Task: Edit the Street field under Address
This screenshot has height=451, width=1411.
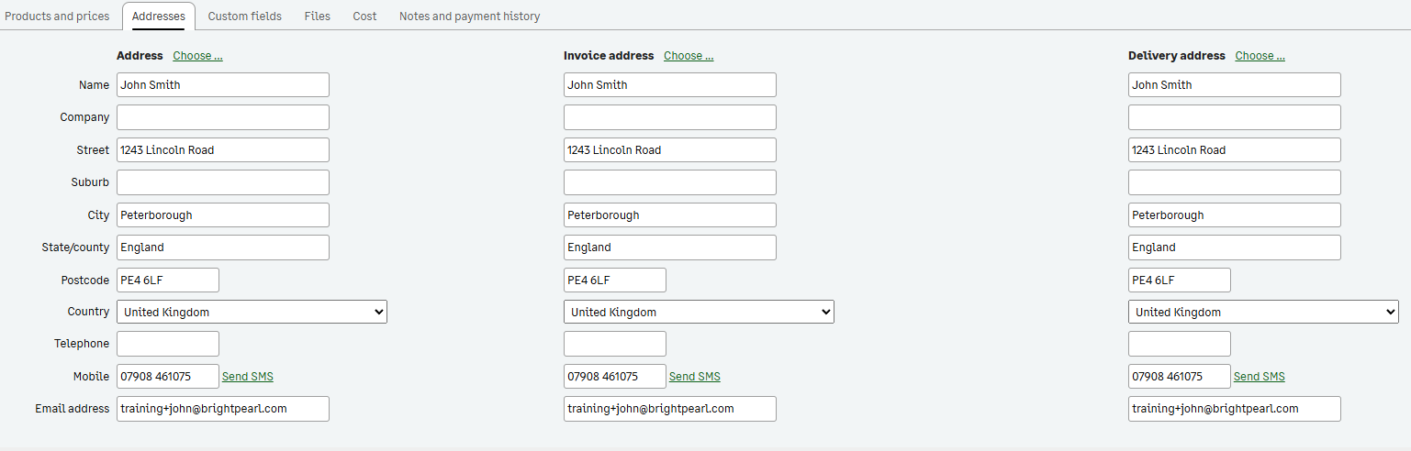Action: point(223,150)
